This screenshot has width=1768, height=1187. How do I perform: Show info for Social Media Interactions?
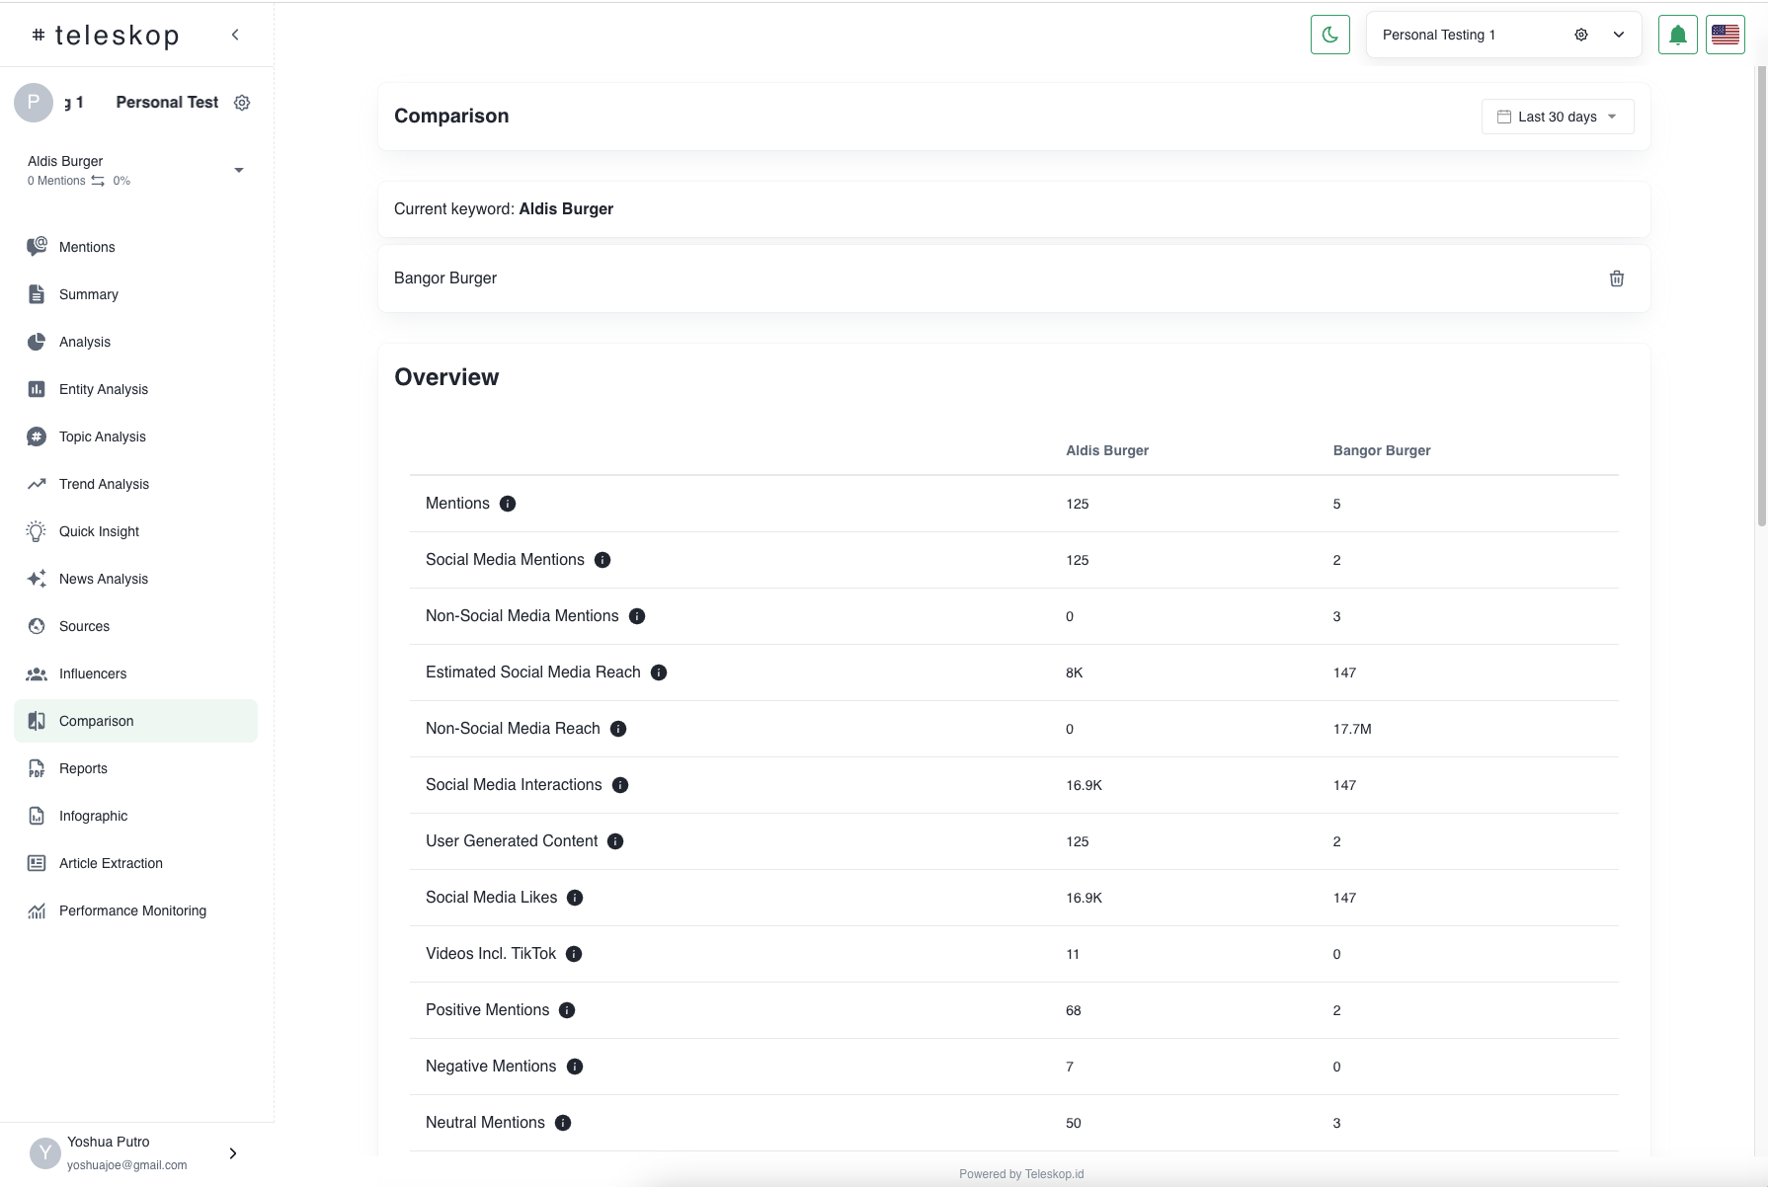coord(620,785)
